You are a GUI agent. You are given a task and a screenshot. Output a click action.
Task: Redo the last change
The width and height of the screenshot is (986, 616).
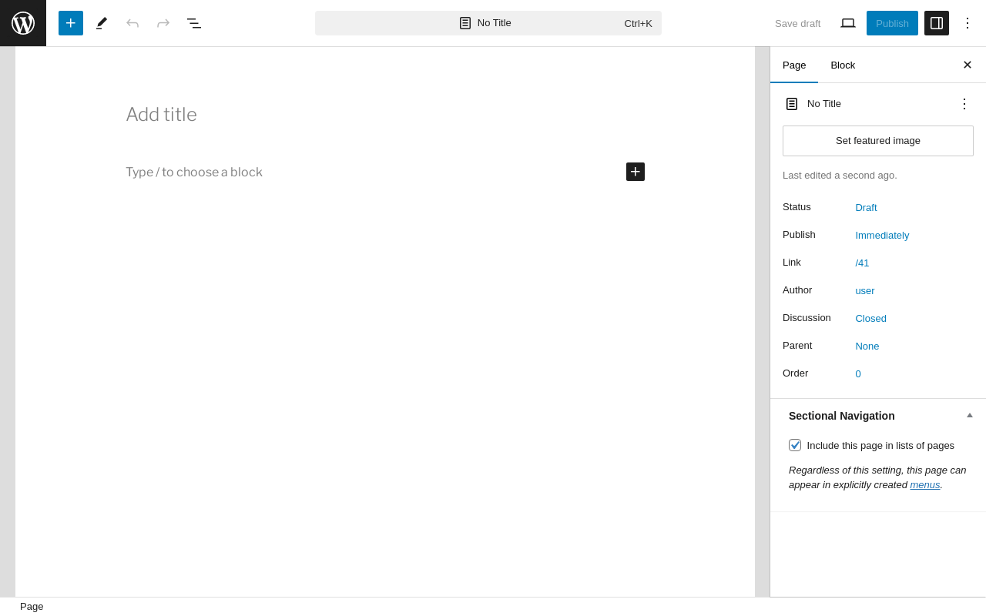(163, 23)
